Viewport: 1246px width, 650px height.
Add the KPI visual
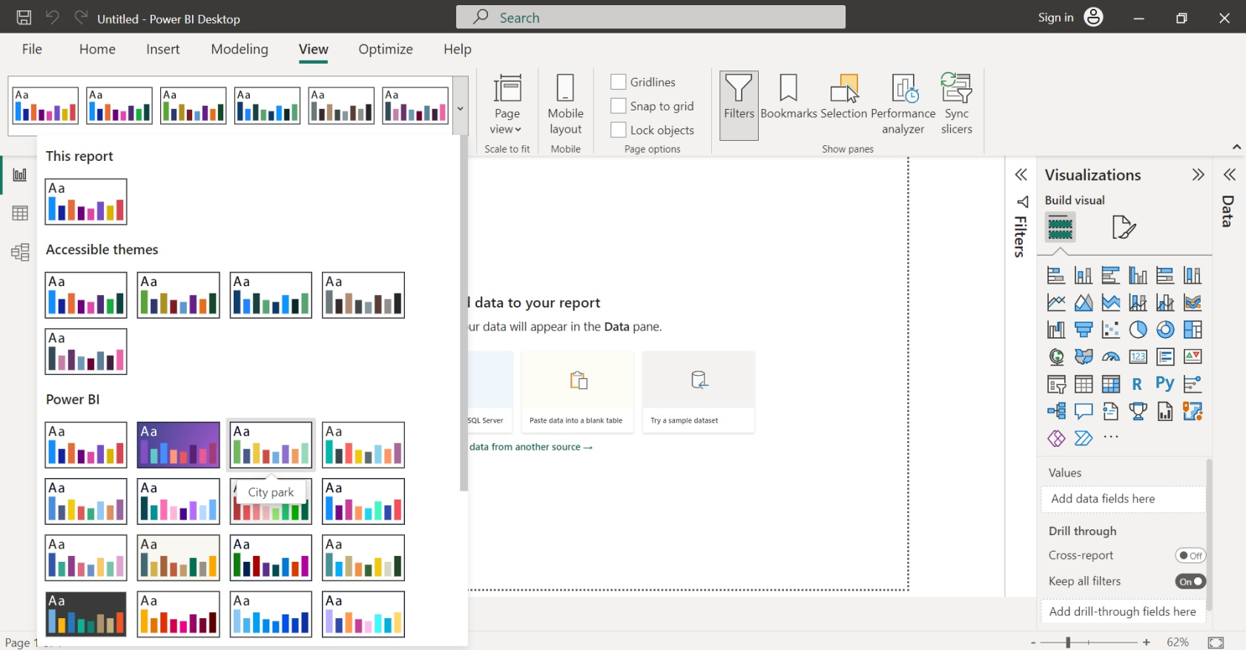coord(1193,357)
